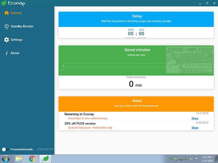This screenshot has width=218, height=163.
Task: Click the keyboard icon in system tray
Action: pos(176,159)
